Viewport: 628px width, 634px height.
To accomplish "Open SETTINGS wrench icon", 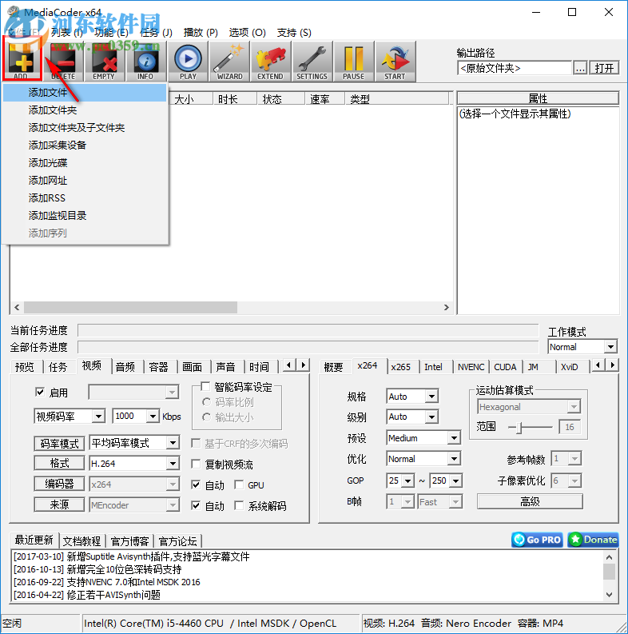I will 312,62.
